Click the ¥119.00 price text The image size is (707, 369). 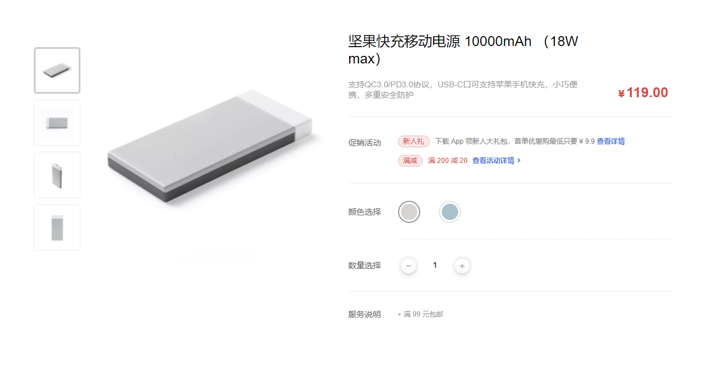[643, 93]
